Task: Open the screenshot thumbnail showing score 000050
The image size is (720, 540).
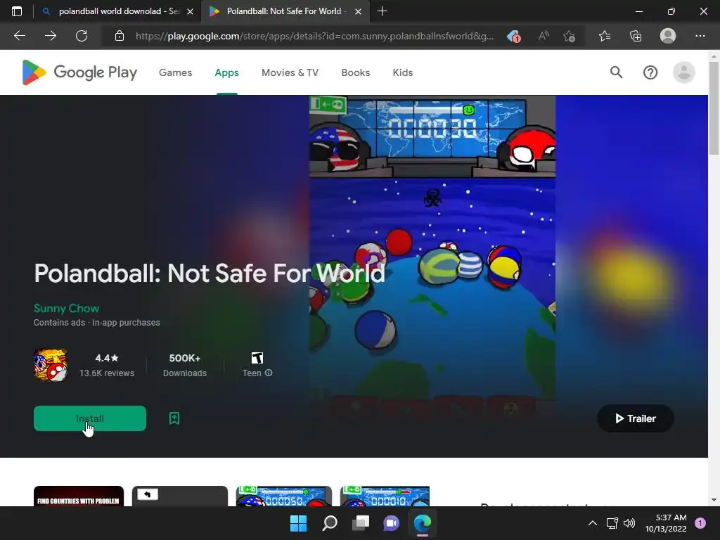Action: (284, 496)
